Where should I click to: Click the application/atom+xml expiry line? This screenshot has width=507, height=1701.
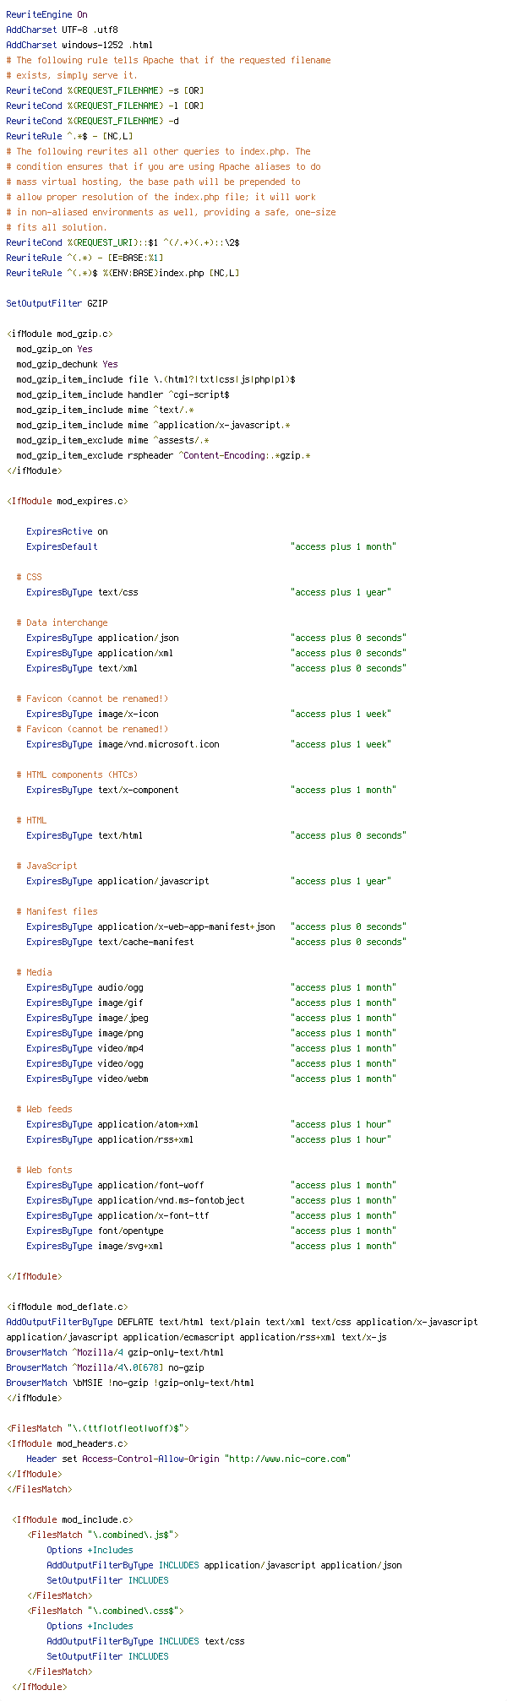[x=208, y=1124]
